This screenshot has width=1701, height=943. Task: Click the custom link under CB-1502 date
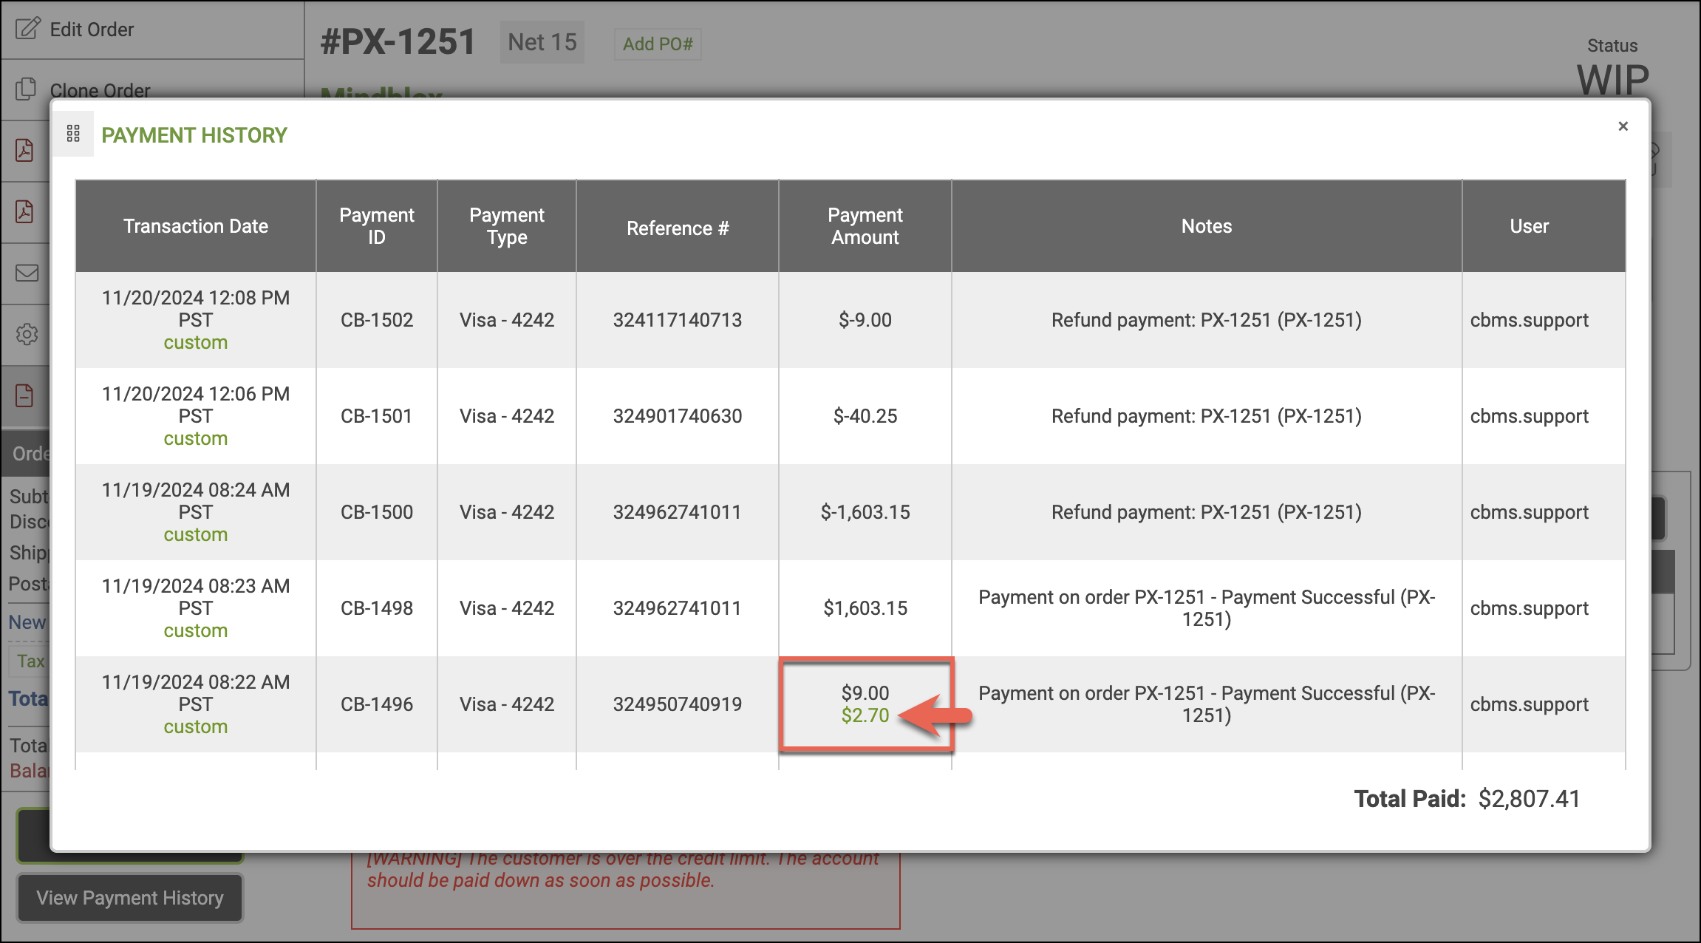click(x=195, y=343)
